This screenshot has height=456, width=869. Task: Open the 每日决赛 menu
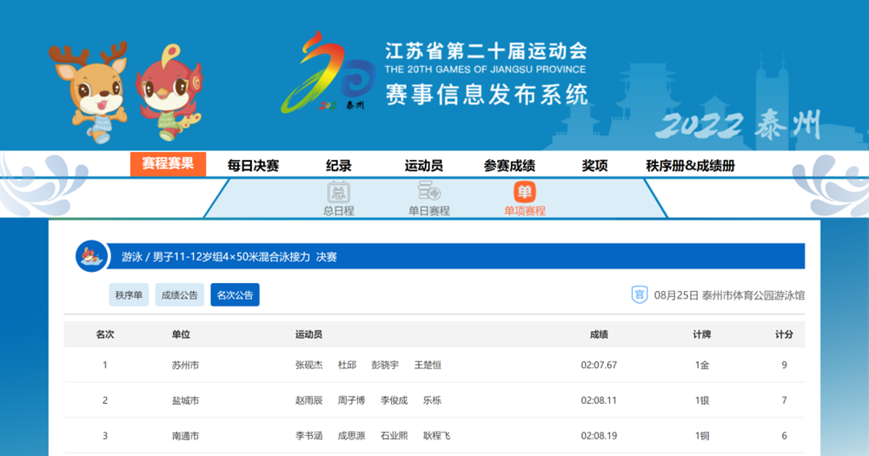click(253, 166)
